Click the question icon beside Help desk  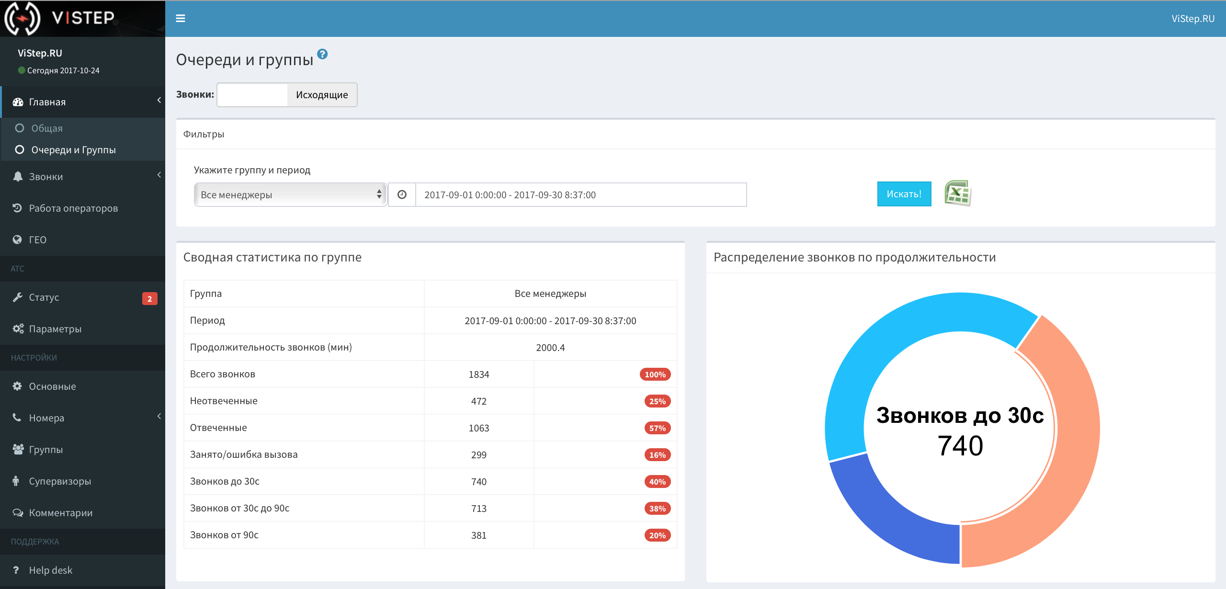click(16, 570)
